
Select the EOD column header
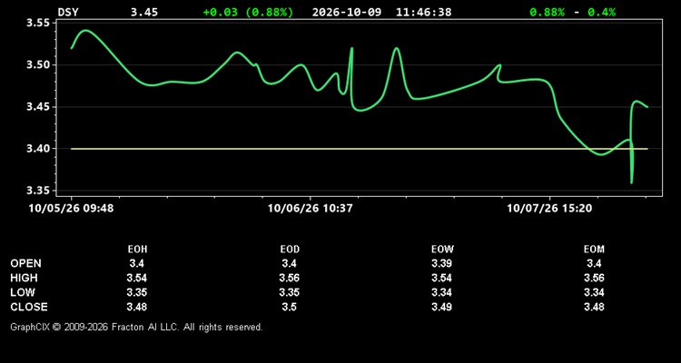coord(290,250)
